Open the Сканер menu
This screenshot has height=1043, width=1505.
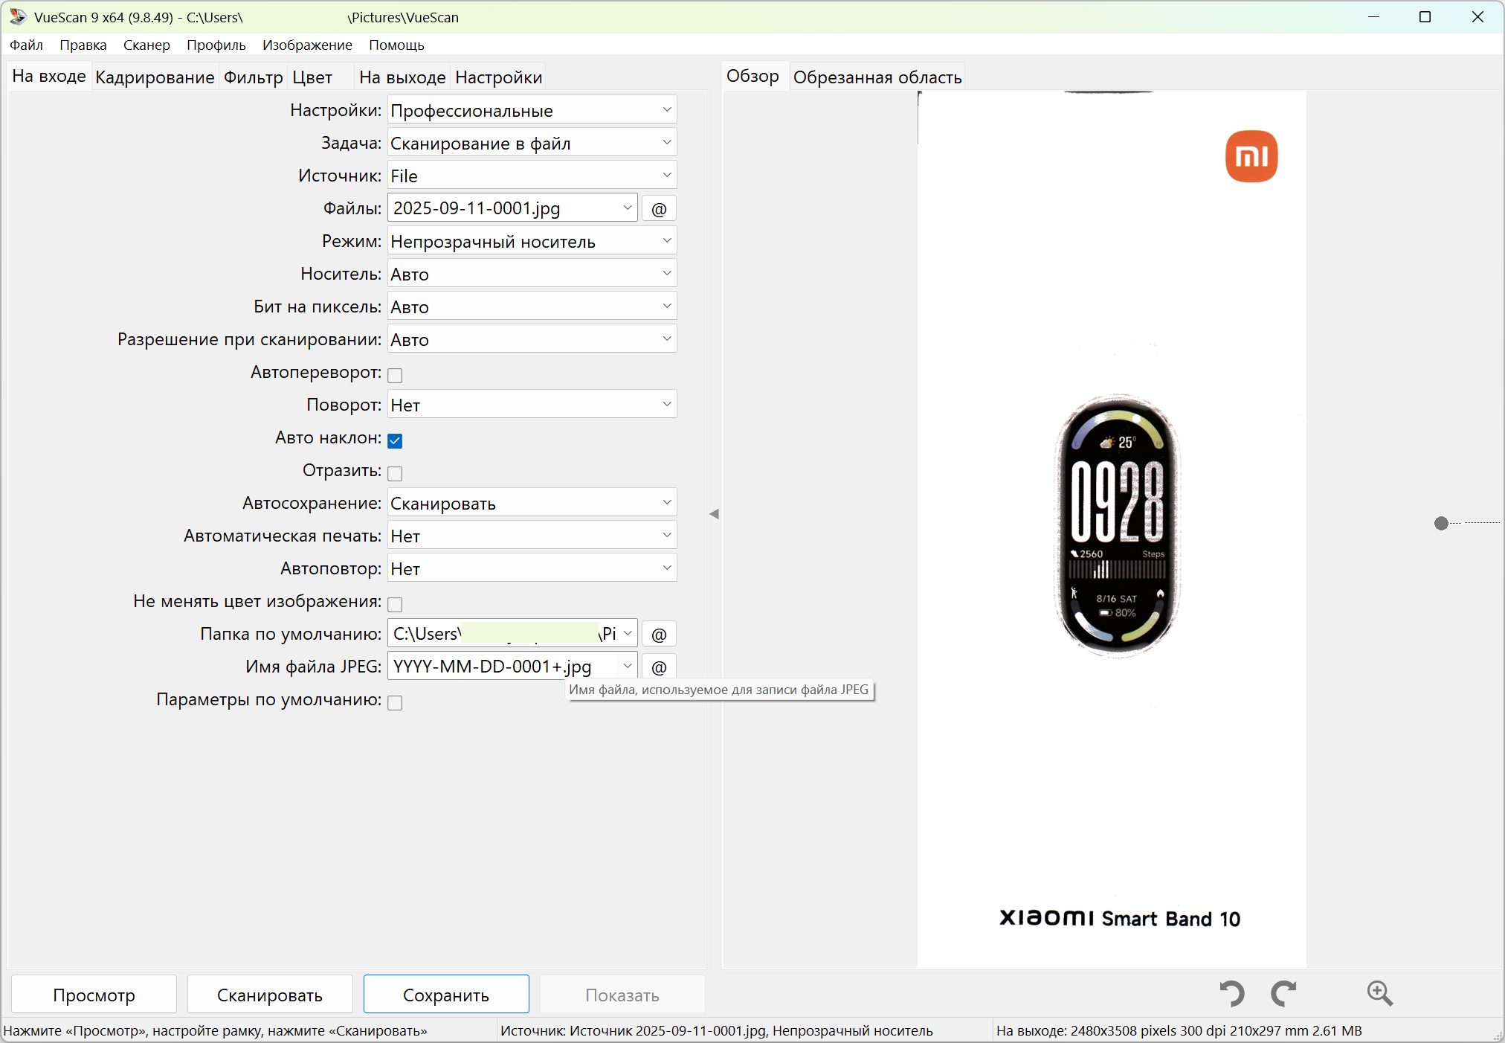(146, 45)
